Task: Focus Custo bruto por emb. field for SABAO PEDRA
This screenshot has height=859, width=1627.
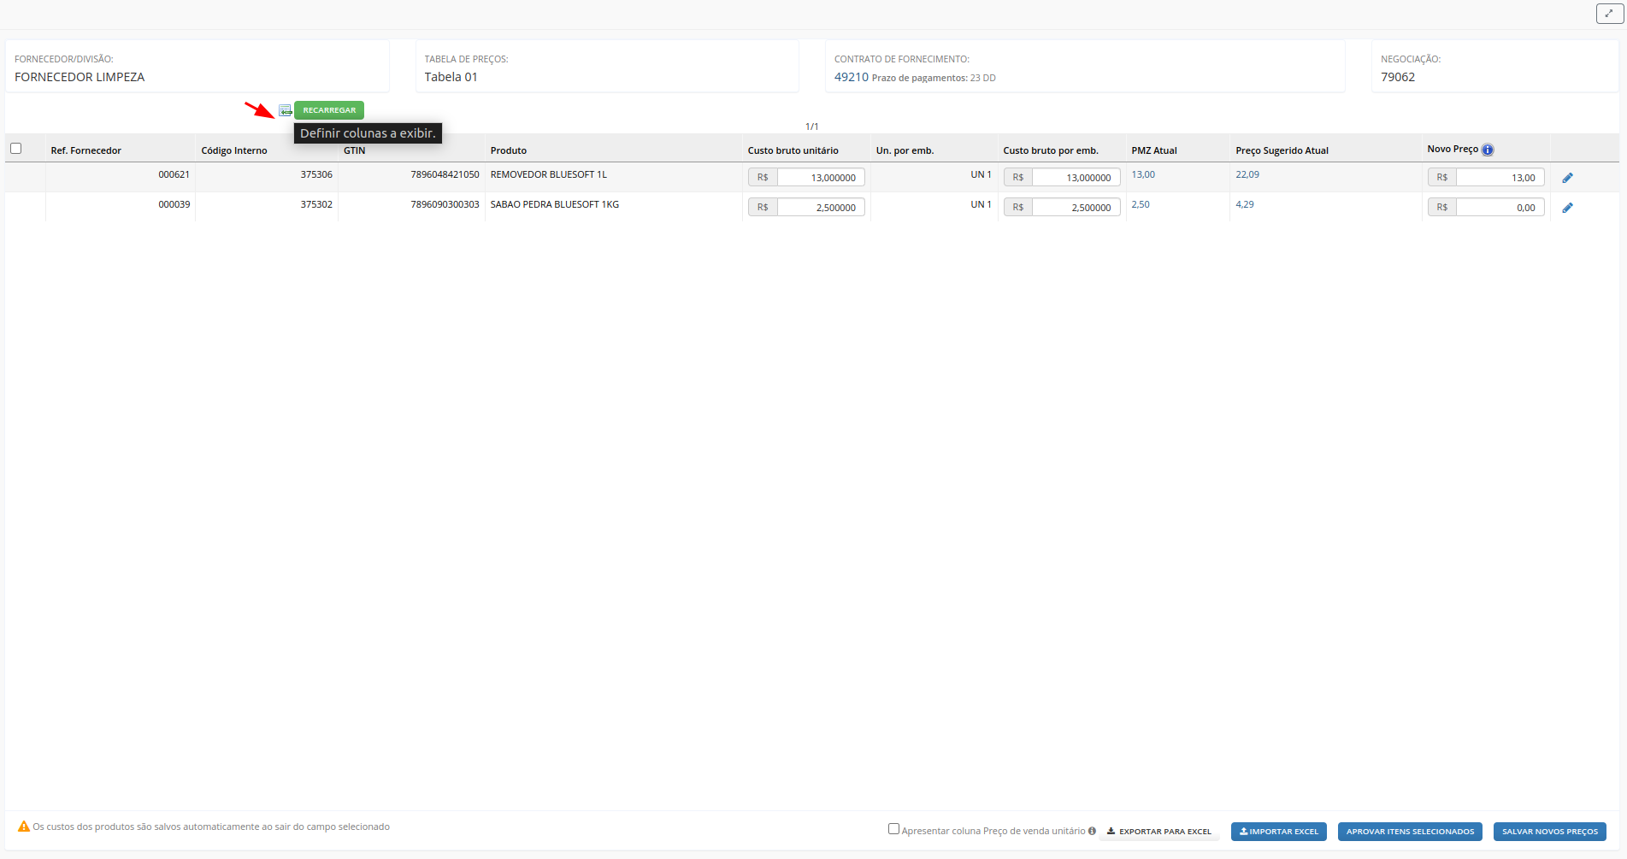Action: tap(1076, 208)
